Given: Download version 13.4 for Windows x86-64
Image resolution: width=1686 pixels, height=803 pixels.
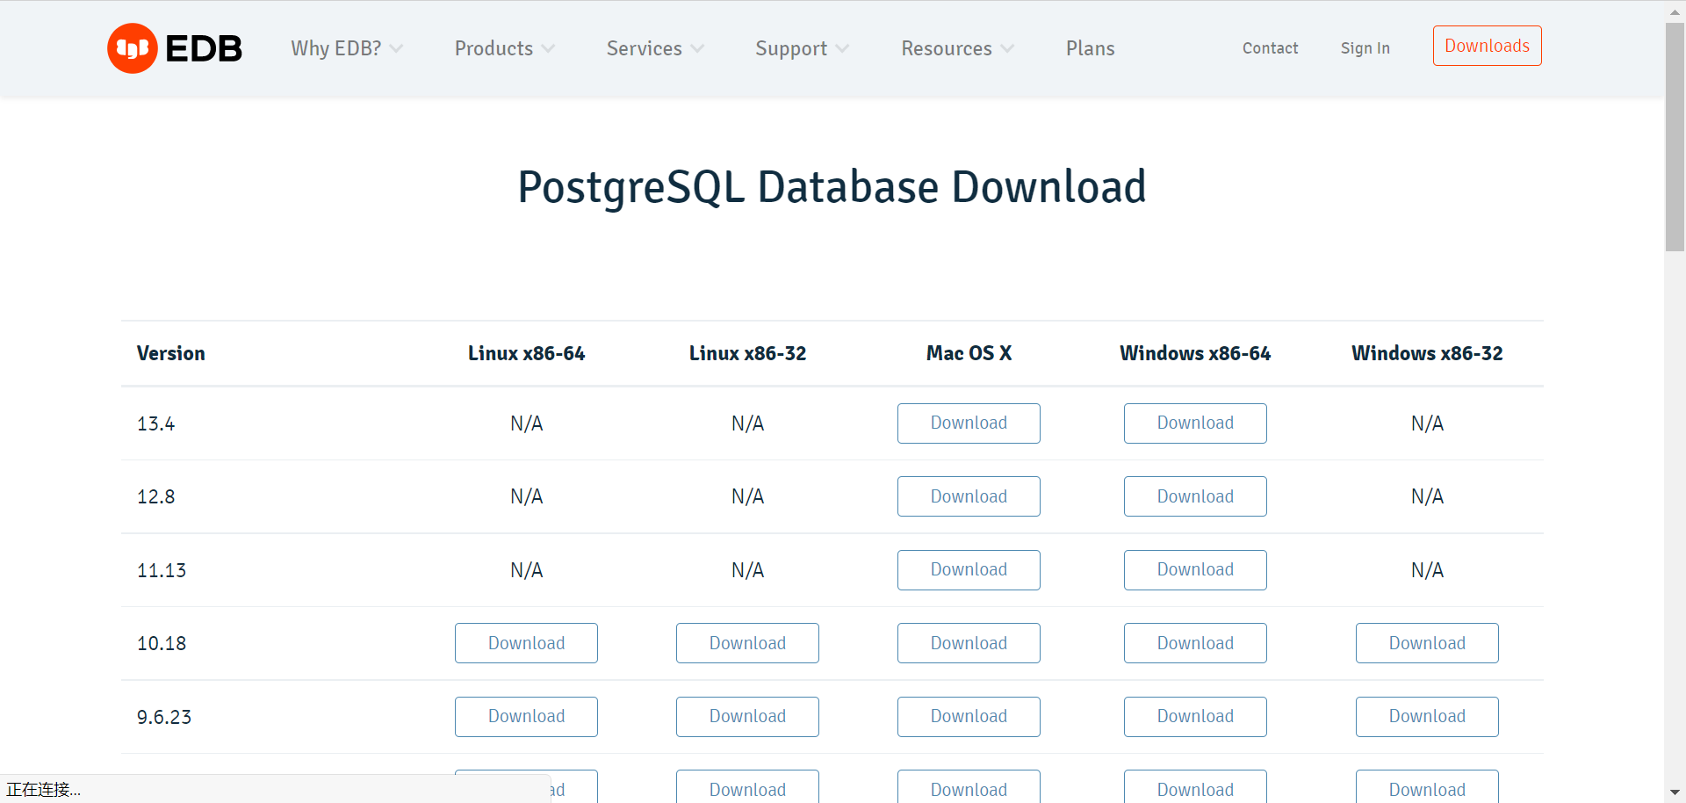Looking at the screenshot, I should pyautogui.click(x=1195, y=423).
